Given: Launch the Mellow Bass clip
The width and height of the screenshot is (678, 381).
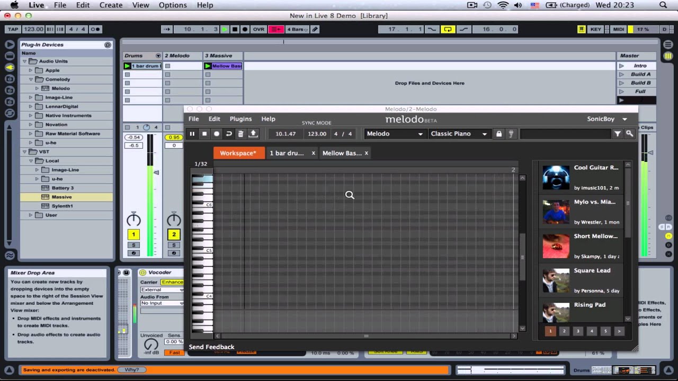Looking at the screenshot, I should pyautogui.click(x=208, y=66).
